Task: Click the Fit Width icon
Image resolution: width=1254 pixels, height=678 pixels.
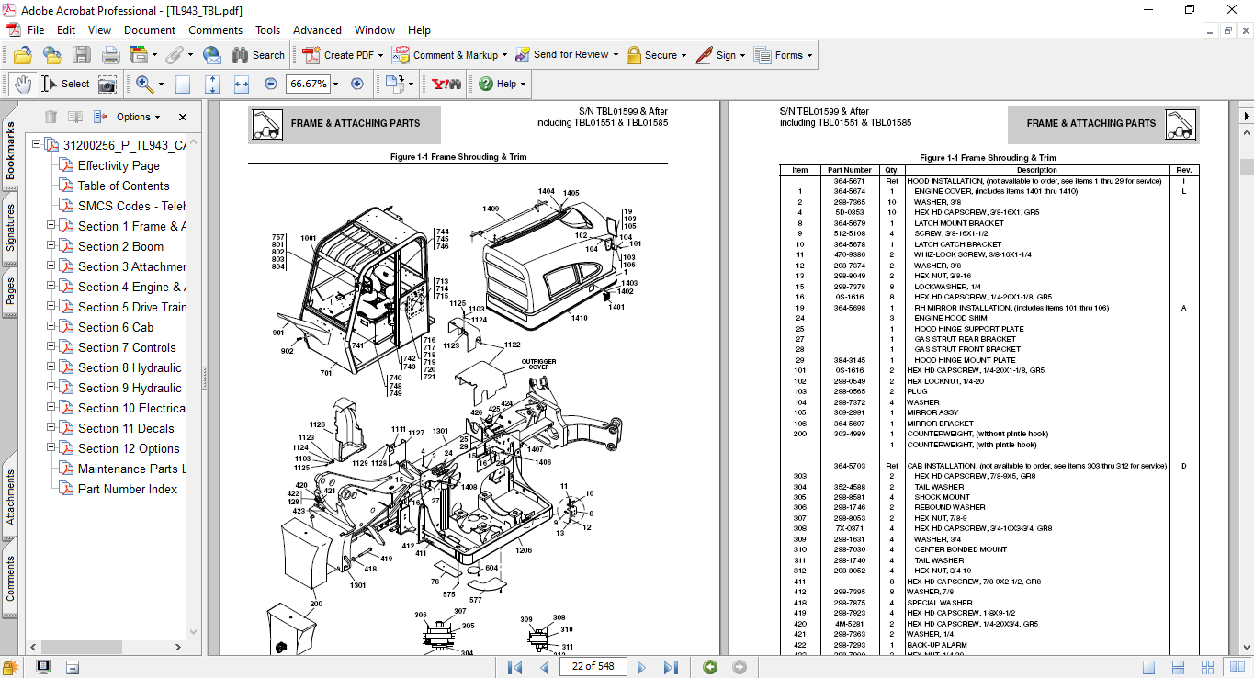Action: (x=242, y=84)
